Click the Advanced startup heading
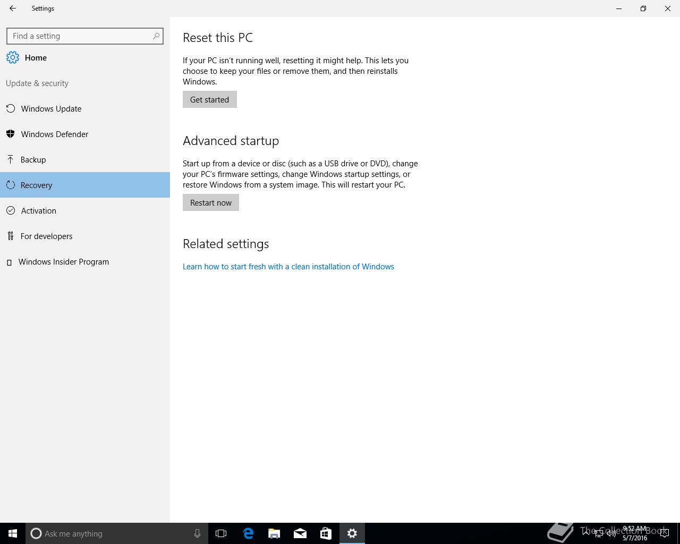This screenshot has width=680, height=544. 231,141
